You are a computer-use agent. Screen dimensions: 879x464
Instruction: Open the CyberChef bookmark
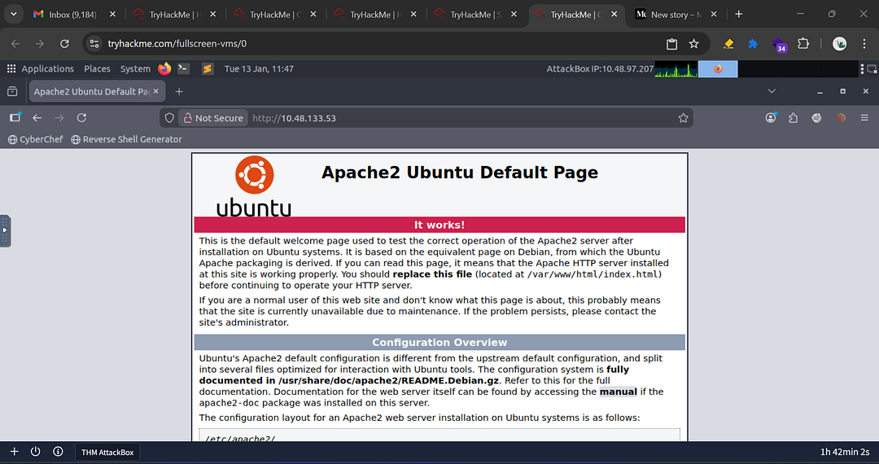coord(35,139)
